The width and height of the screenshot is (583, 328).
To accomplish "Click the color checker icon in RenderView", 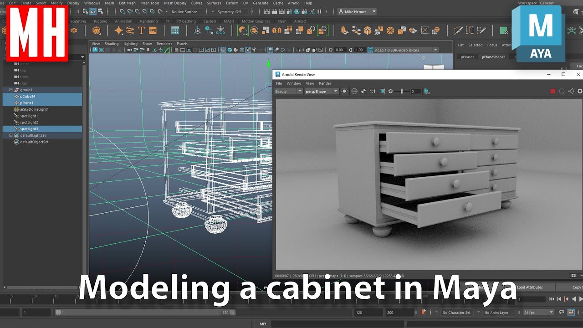I will click(363, 91).
